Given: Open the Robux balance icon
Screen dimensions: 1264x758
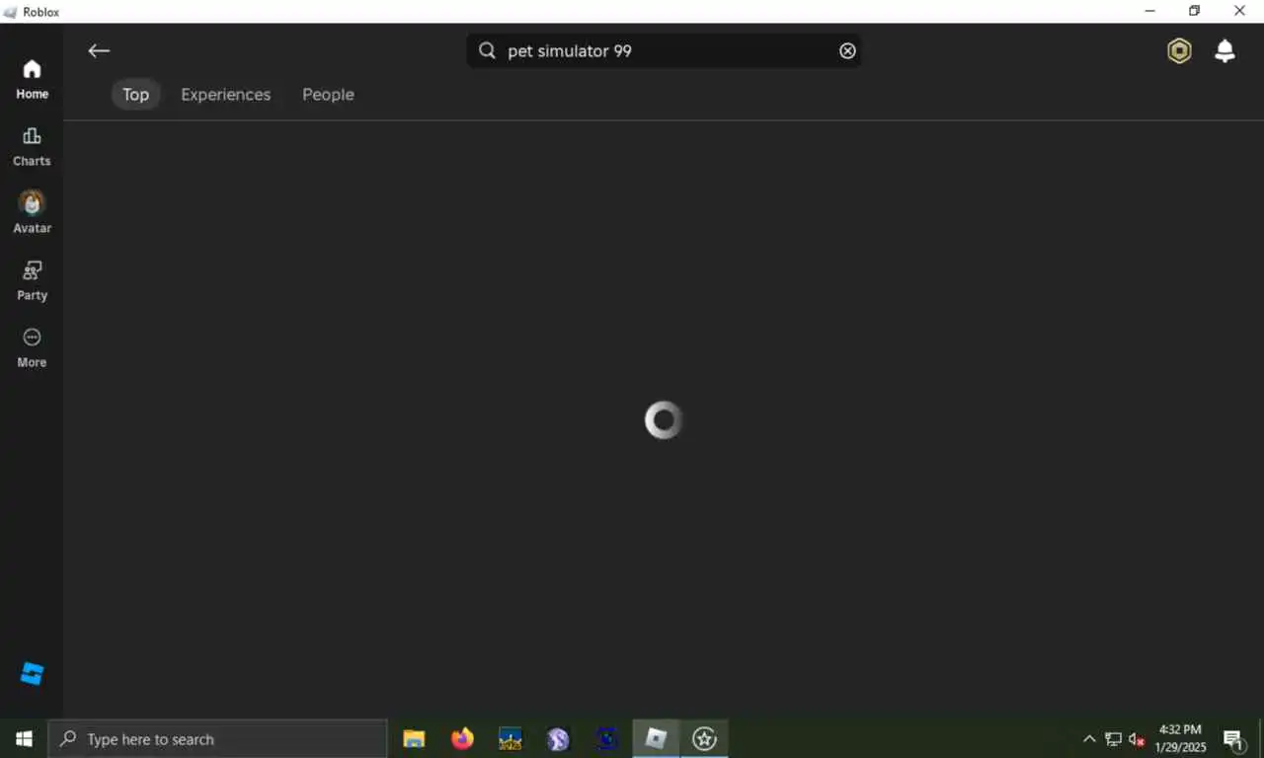Looking at the screenshot, I should click(x=1179, y=51).
